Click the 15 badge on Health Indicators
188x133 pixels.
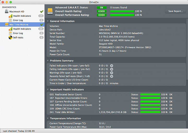coord(41,16)
